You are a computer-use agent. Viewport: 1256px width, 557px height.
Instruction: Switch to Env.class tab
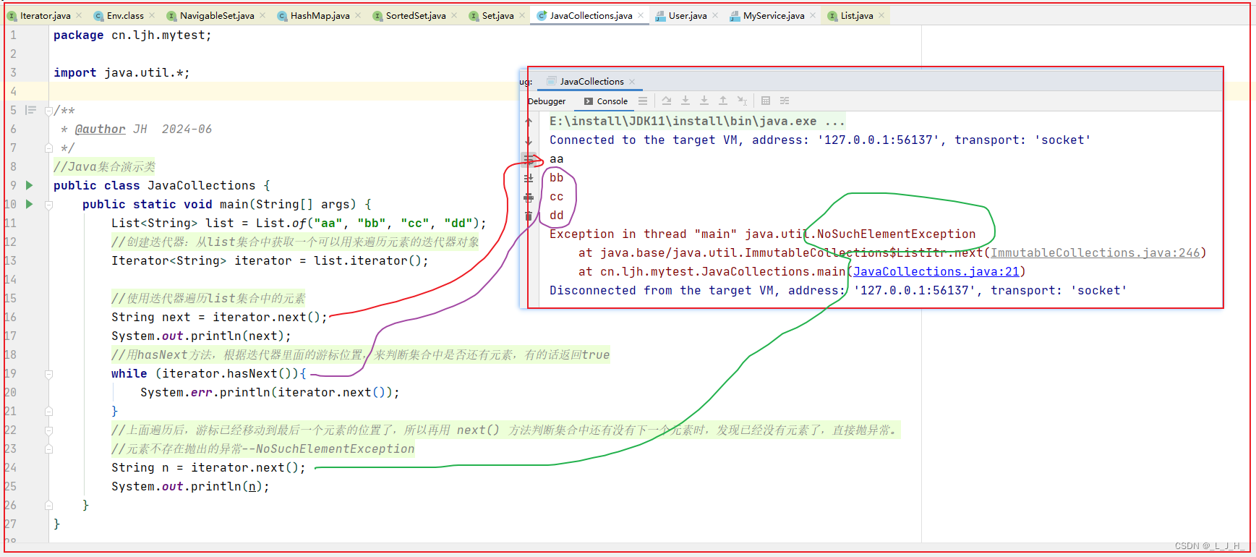point(125,15)
